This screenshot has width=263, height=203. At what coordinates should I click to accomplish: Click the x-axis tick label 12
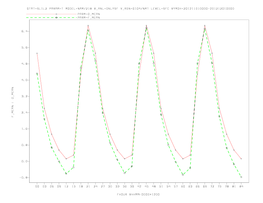click(66, 186)
